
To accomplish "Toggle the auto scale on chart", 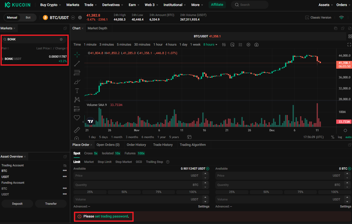I will tap(348, 137).
